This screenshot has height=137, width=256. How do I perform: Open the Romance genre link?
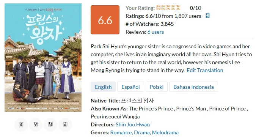(121, 132)
